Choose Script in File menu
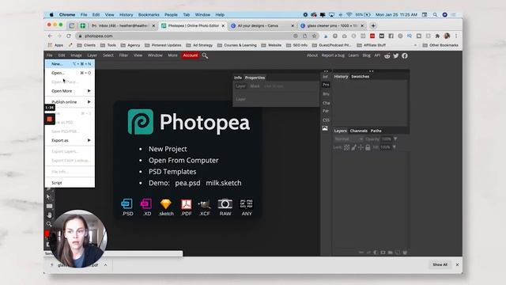 [70, 183]
